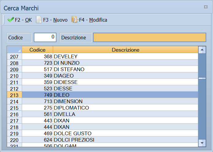Click code cell 275

click(37, 108)
